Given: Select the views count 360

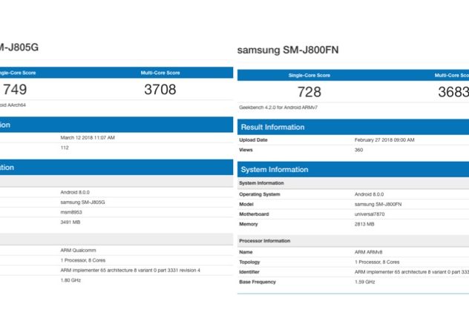Looking at the screenshot, I should coord(359,150).
